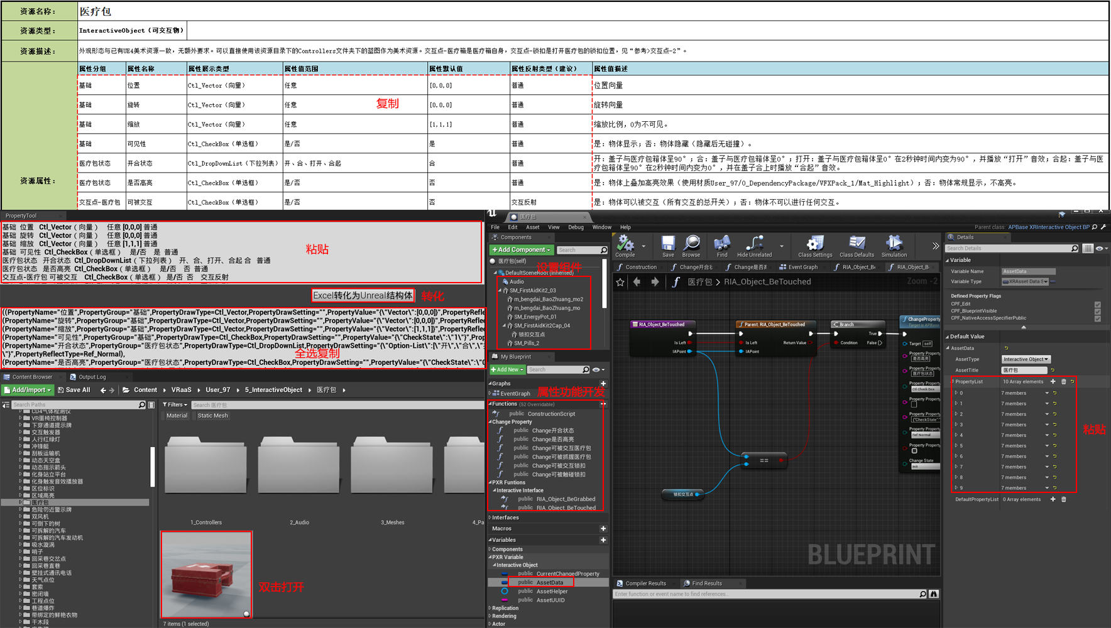Screen dimensions: 1111x628
Task: Toggle sources panel icon in Content Browser
Action: [6, 405]
